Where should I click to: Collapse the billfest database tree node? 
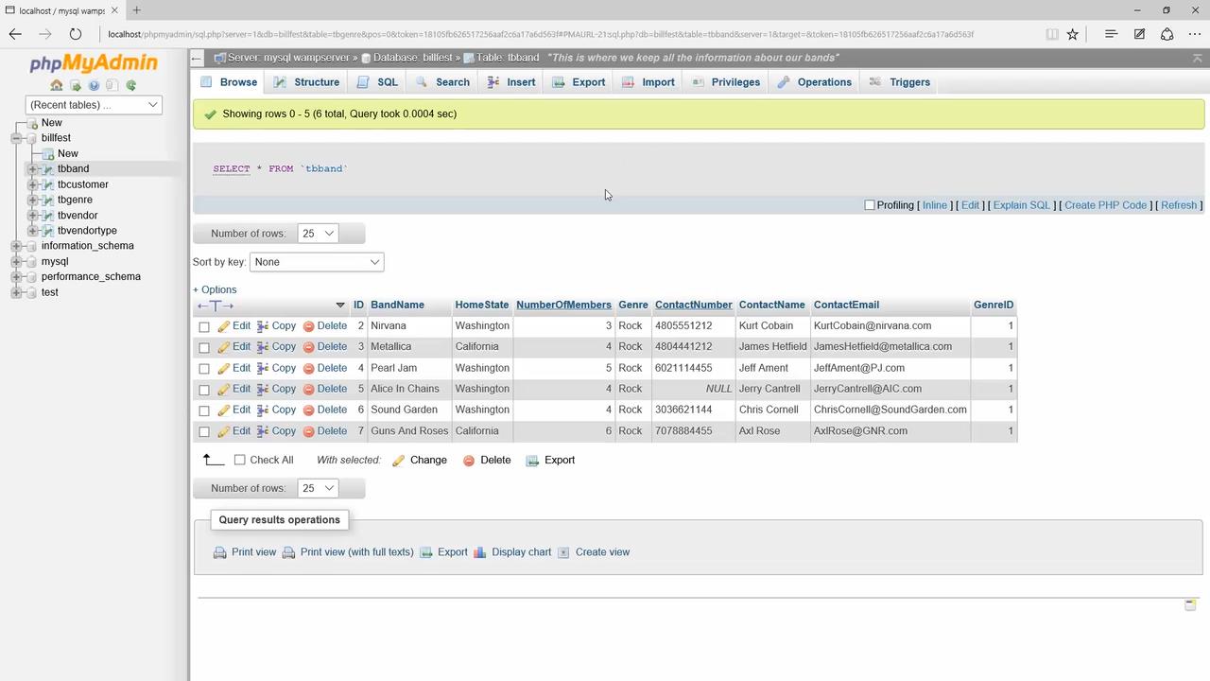pyautogui.click(x=16, y=138)
